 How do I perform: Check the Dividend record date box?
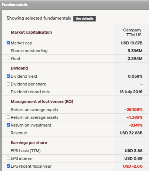pyautogui.click(x=8, y=92)
